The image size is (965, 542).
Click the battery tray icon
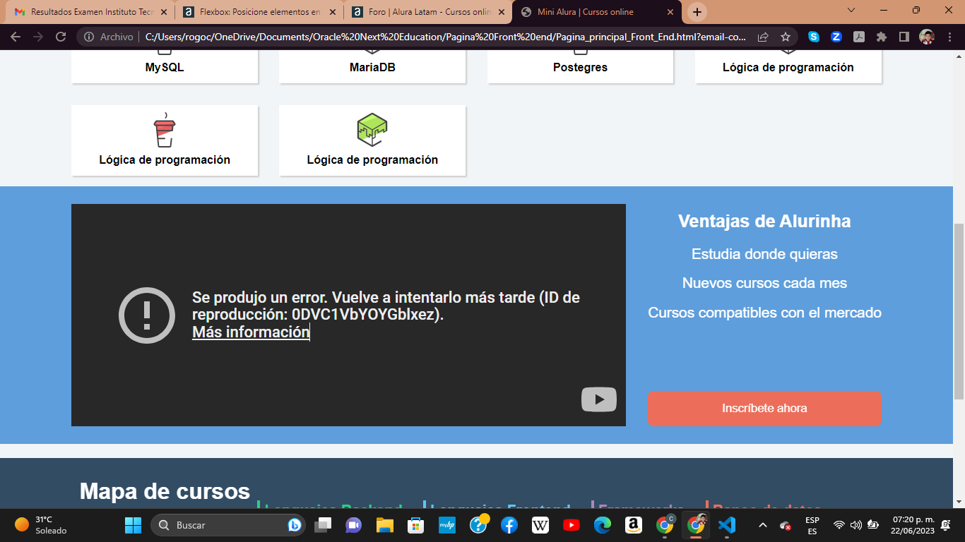pyautogui.click(x=872, y=525)
